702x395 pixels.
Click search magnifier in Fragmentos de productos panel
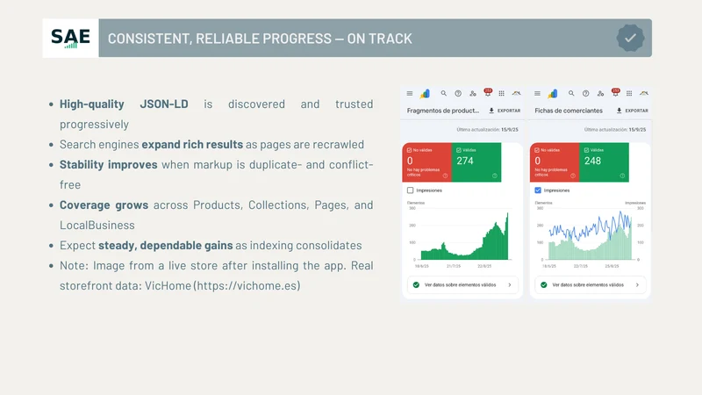click(443, 94)
